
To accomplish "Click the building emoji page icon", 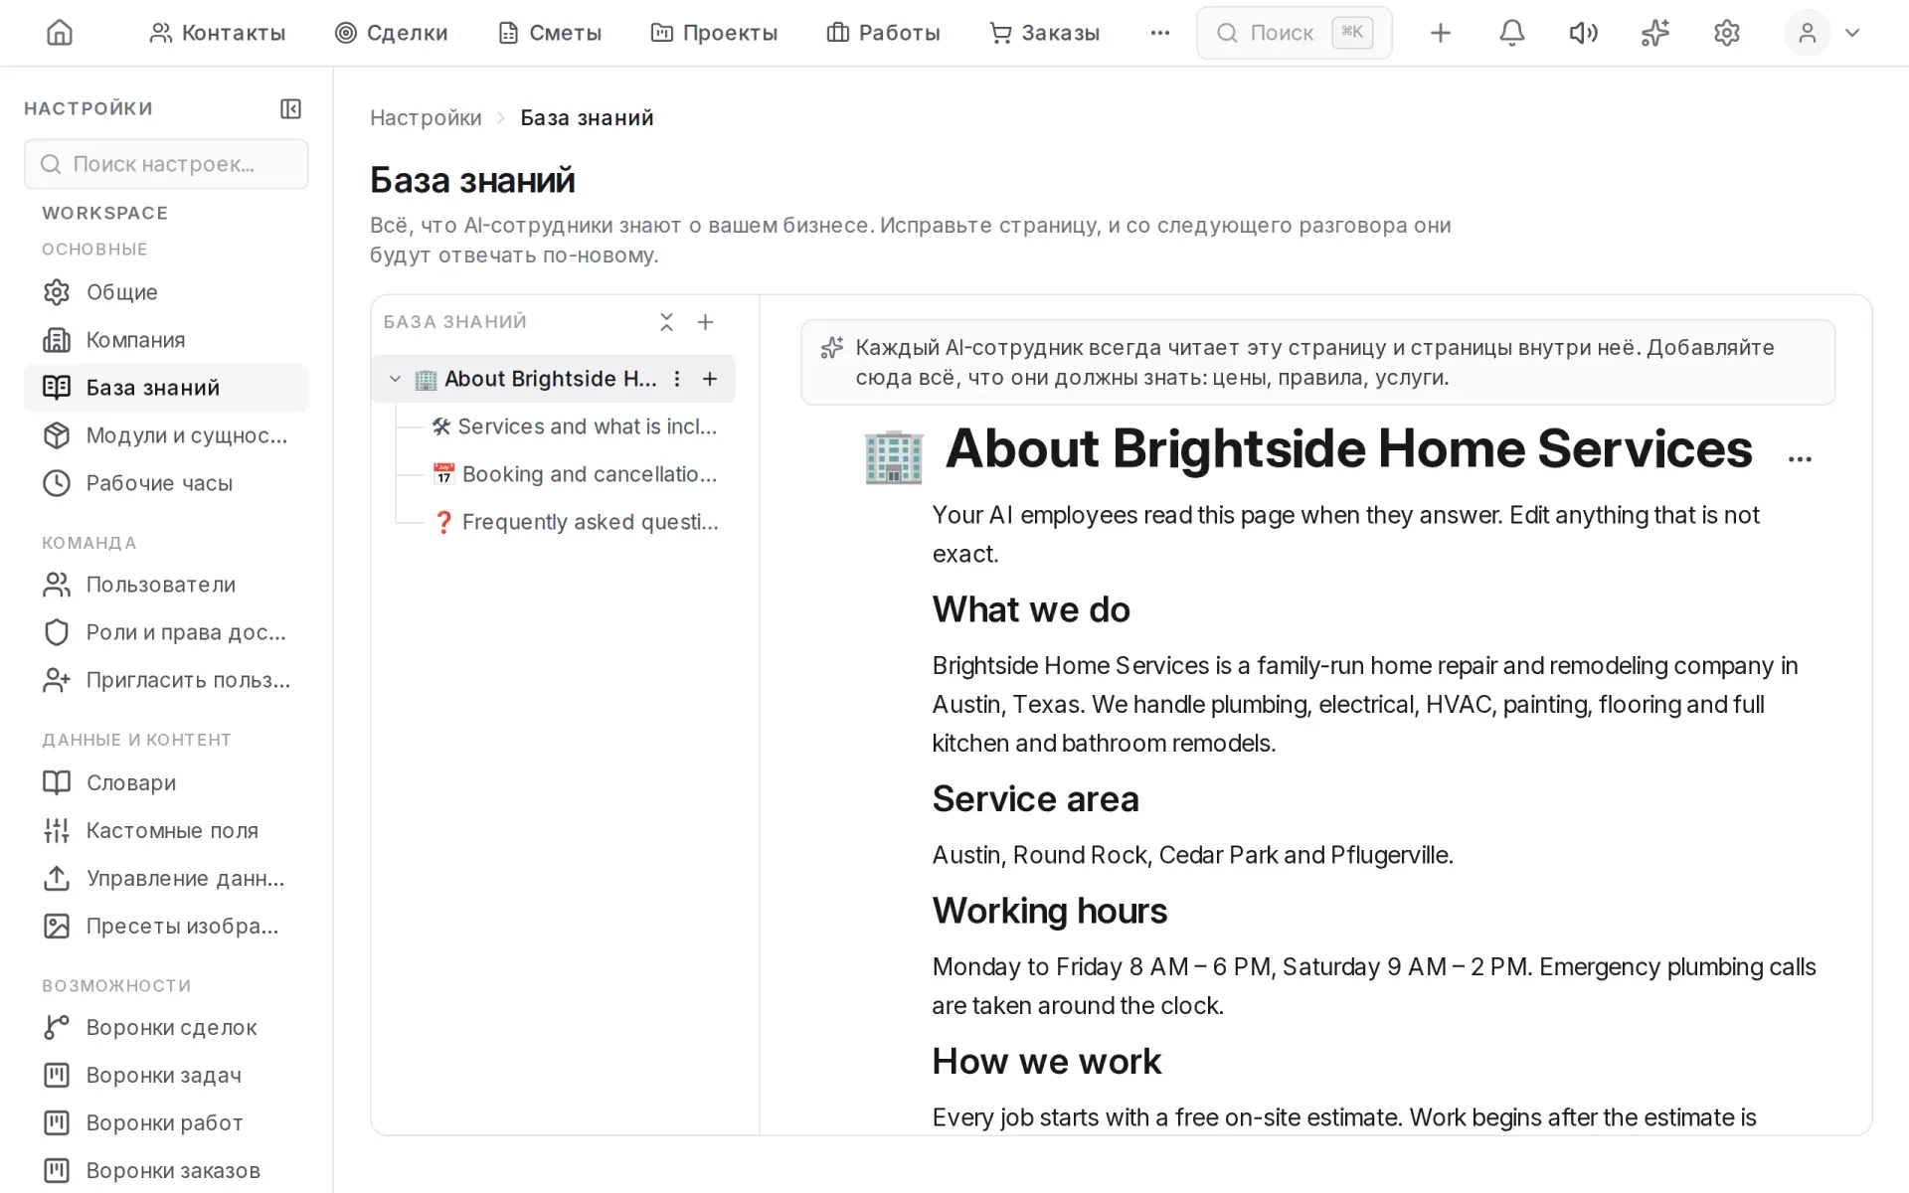I will (x=893, y=456).
